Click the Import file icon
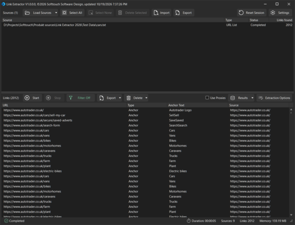 point(156,13)
